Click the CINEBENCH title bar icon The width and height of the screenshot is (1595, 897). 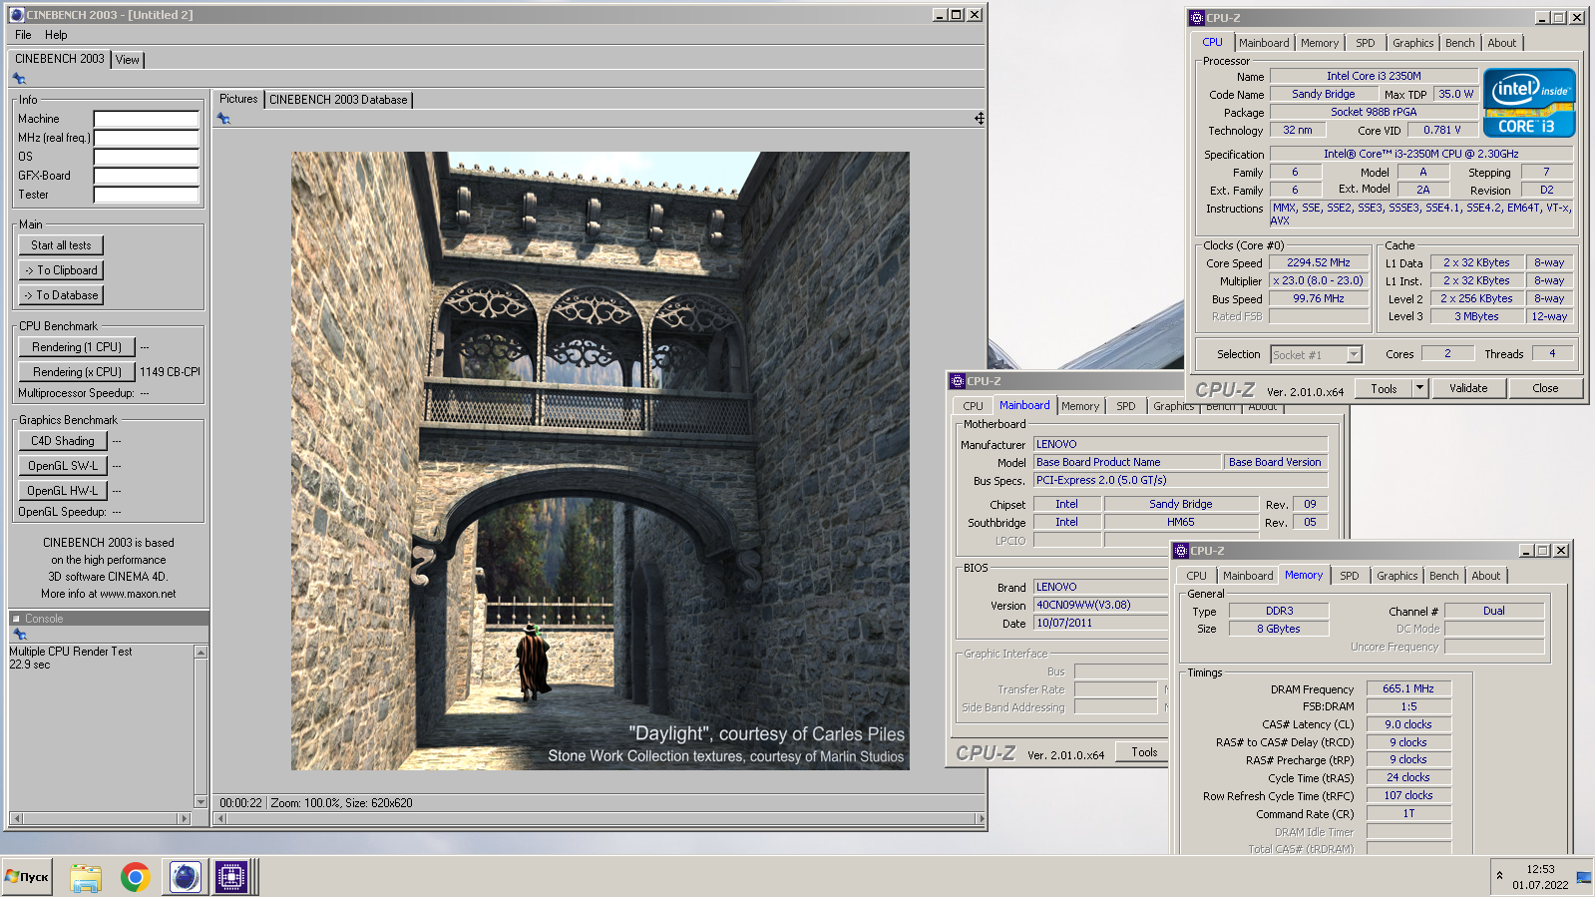pos(17,15)
